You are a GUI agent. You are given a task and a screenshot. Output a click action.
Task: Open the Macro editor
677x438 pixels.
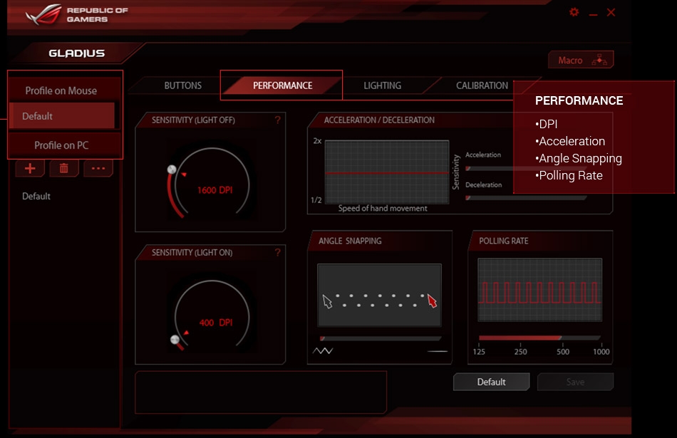[x=581, y=60]
